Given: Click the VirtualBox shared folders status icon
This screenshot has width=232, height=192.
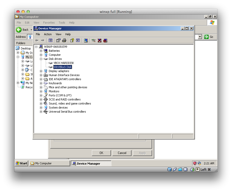Looking at the screenshot, I should (x=180, y=169).
